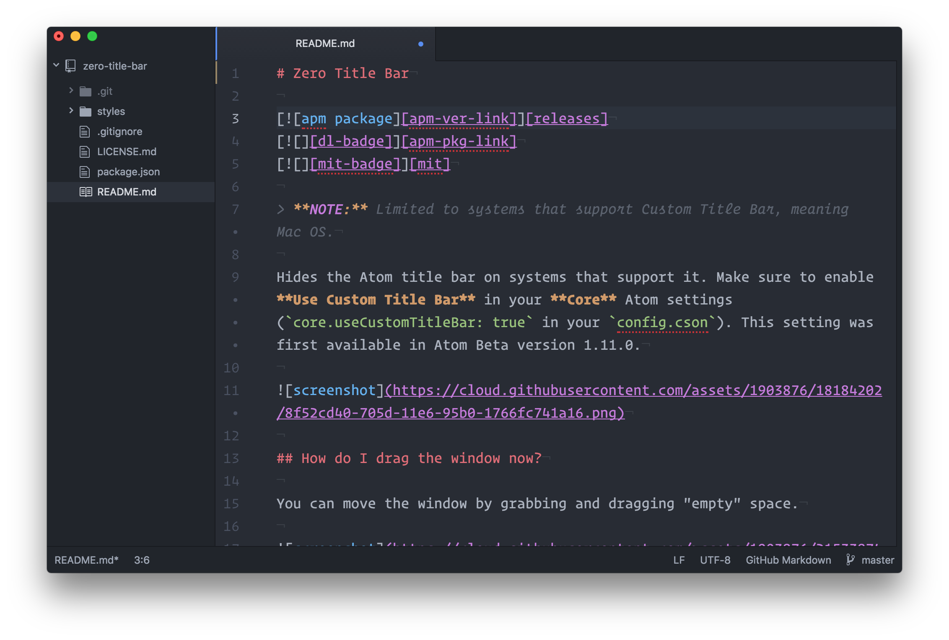Image resolution: width=949 pixels, height=640 pixels.
Task: Expand the .git folder chevron
Action: [71, 91]
